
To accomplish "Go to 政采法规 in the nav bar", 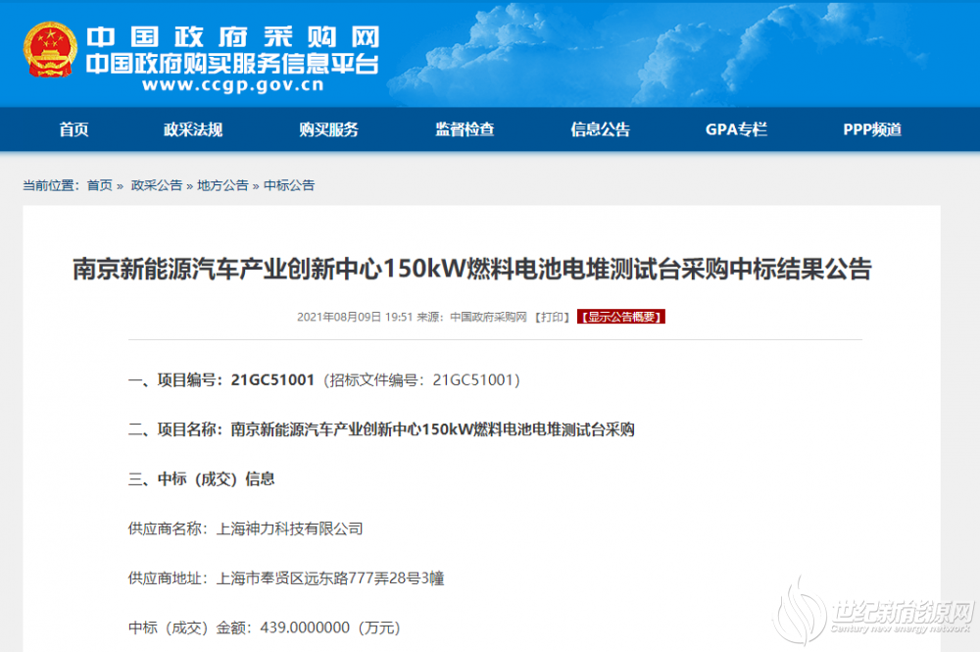I will (x=193, y=129).
